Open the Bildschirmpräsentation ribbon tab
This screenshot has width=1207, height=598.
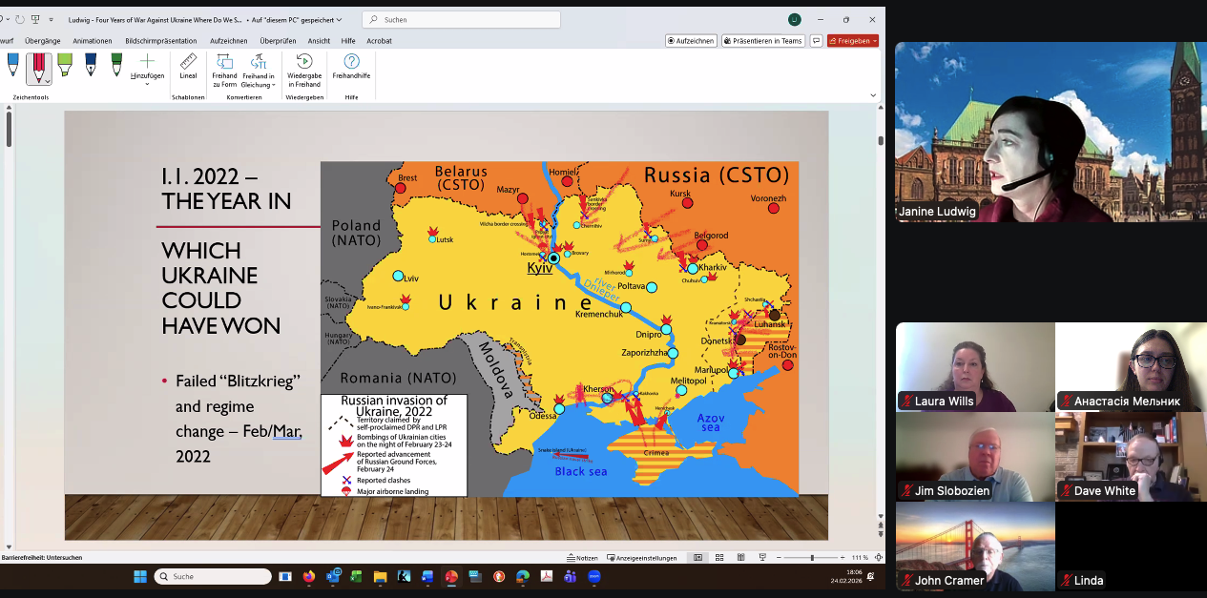point(161,41)
